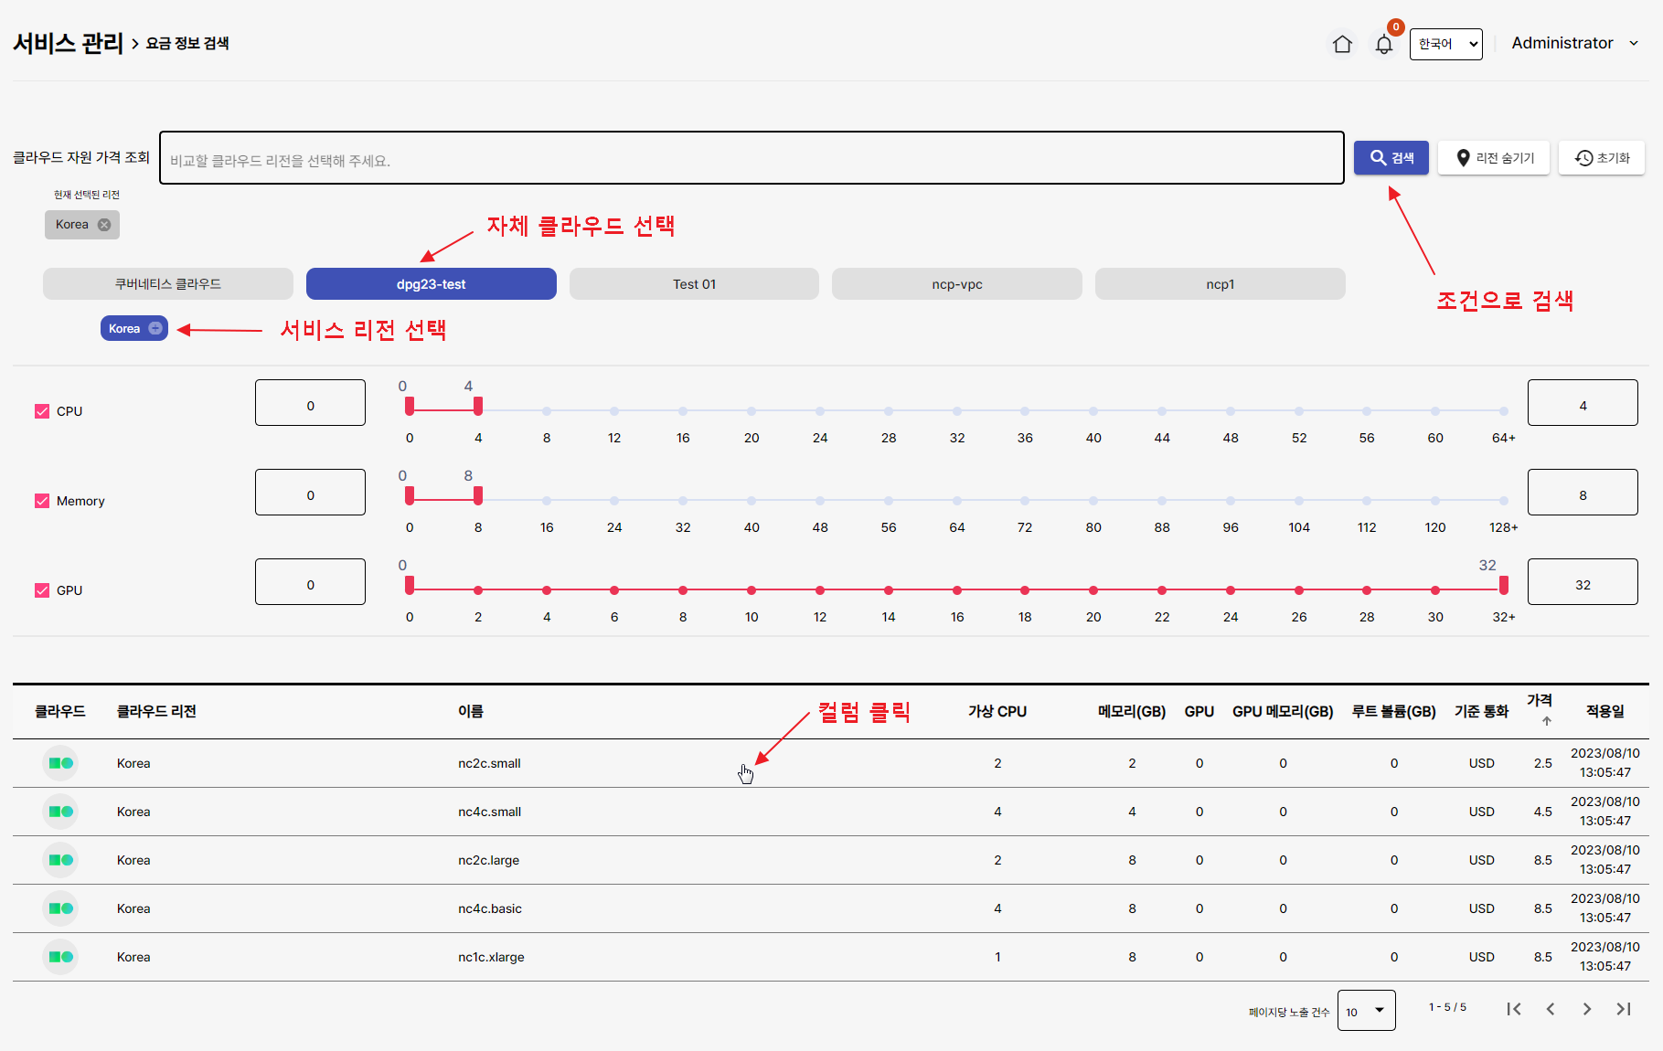Select the Test 01 cloud tab
Screen dimensions: 1663x1051
point(694,283)
